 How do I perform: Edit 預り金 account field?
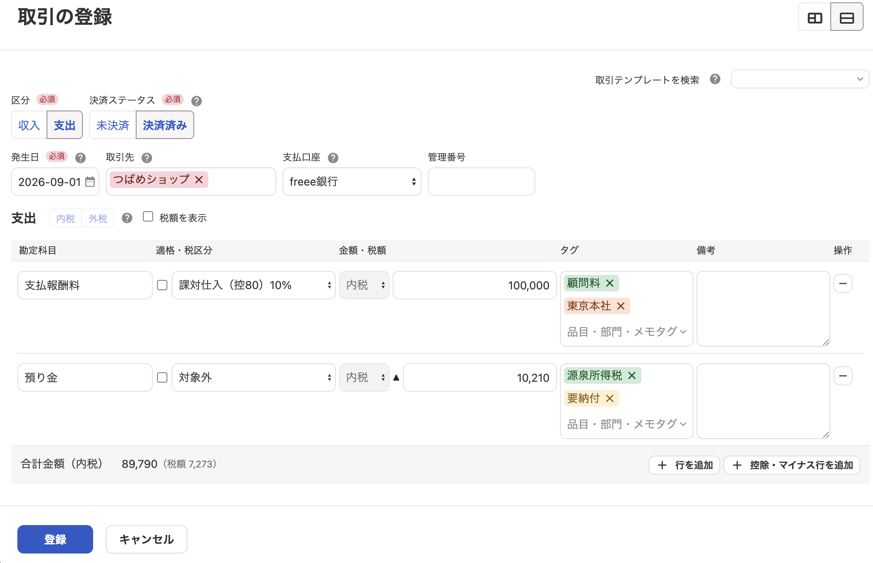click(x=85, y=377)
